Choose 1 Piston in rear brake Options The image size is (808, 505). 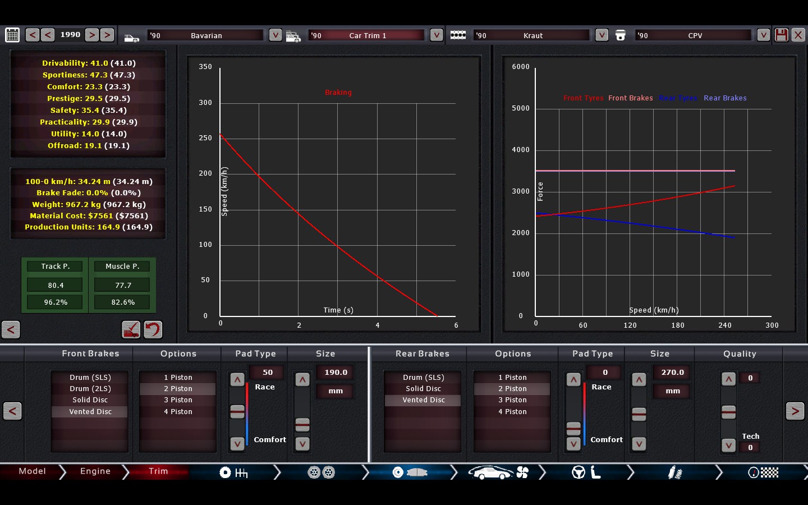512,378
